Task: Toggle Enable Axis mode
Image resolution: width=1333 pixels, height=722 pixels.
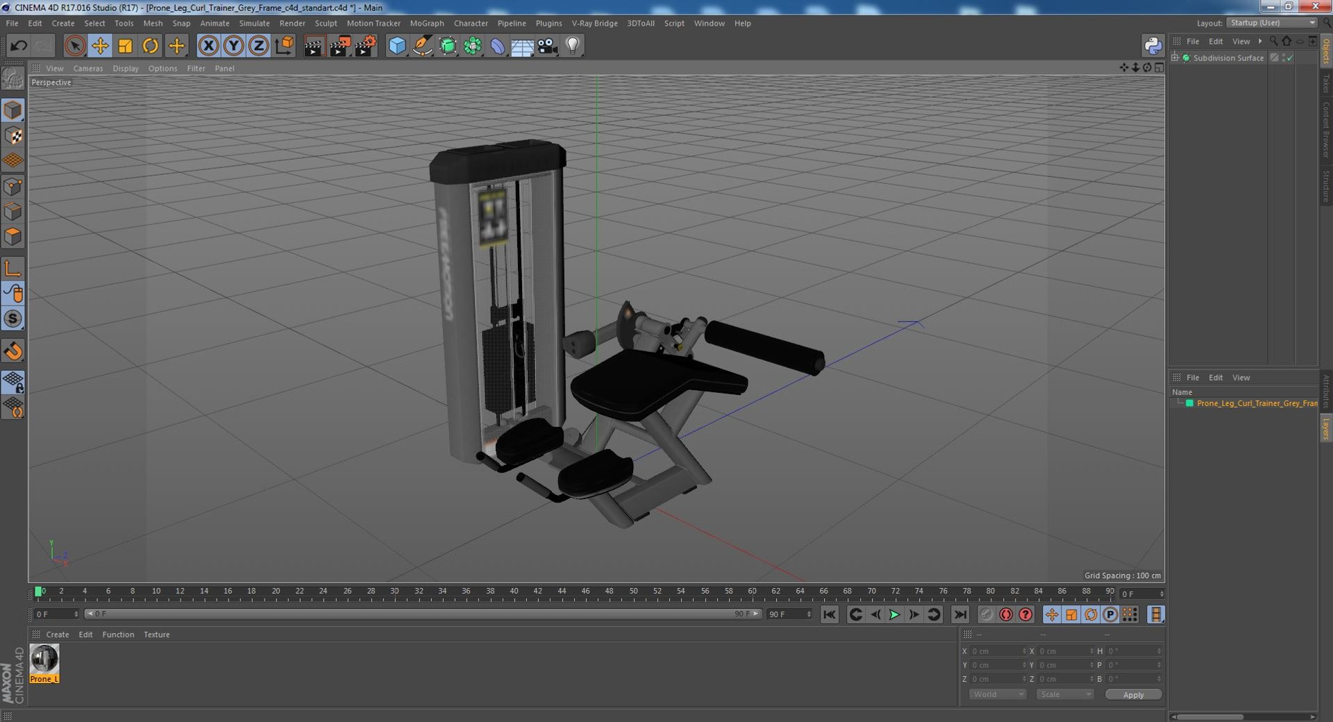Action: tap(12, 268)
